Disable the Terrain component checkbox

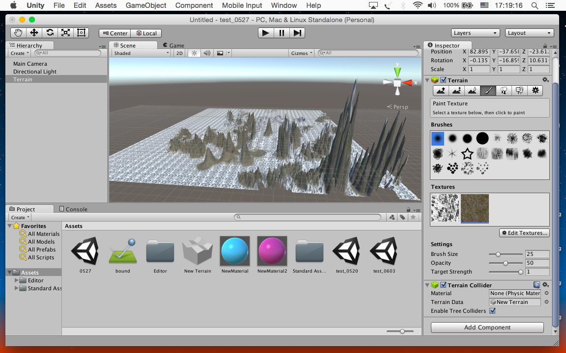coord(443,80)
